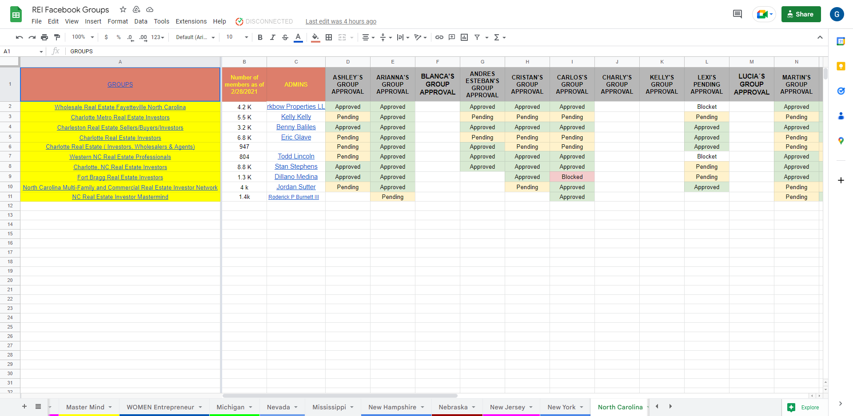Image resolution: width=853 pixels, height=416 pixels.
Task: Open more number formats dropdown
Action: point(158,37)
